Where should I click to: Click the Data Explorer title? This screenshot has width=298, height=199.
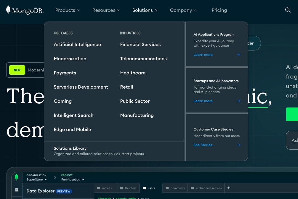[x=41, y=191]
